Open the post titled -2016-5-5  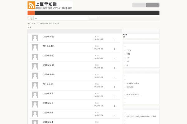tap(48, 113)
